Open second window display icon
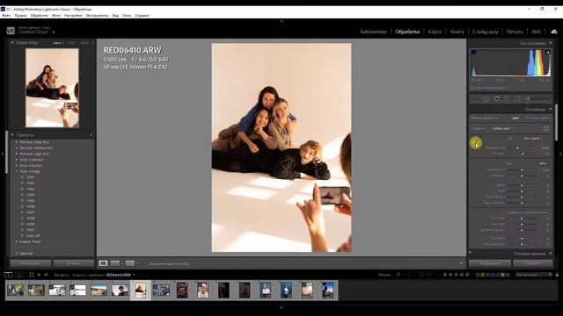The height and width of the screenshot is (316, 563). coord(19,275)
